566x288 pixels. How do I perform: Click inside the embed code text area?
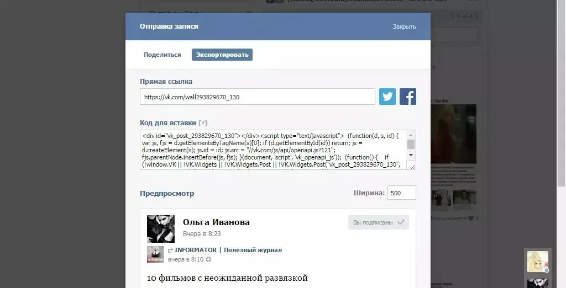pyautogui.click(x=274, y=150)
